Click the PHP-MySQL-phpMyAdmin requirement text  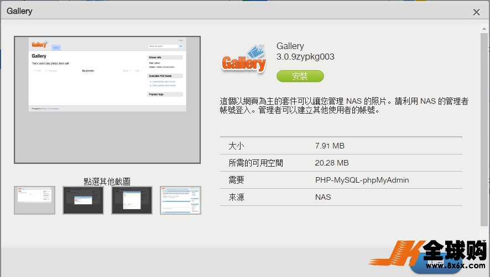click(x=362, y=180)
